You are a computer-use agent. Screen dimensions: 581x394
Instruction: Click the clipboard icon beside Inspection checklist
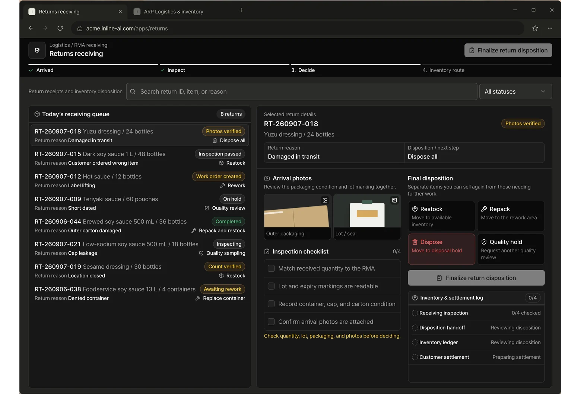(267, 252)
